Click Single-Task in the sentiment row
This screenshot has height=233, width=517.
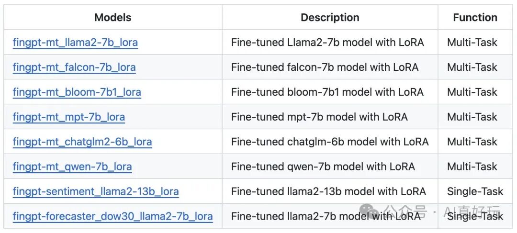click(475, 192)
